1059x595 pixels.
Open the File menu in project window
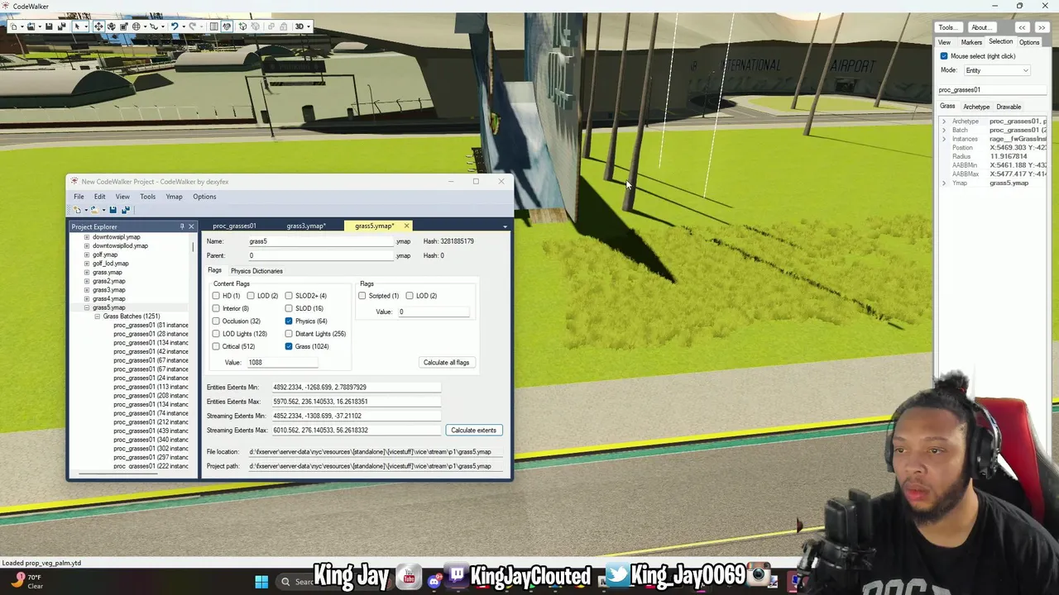pos(79,197)
